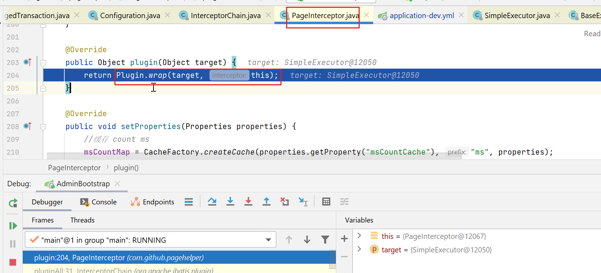Resume the program with the green play icon

(x=13, y=226)
